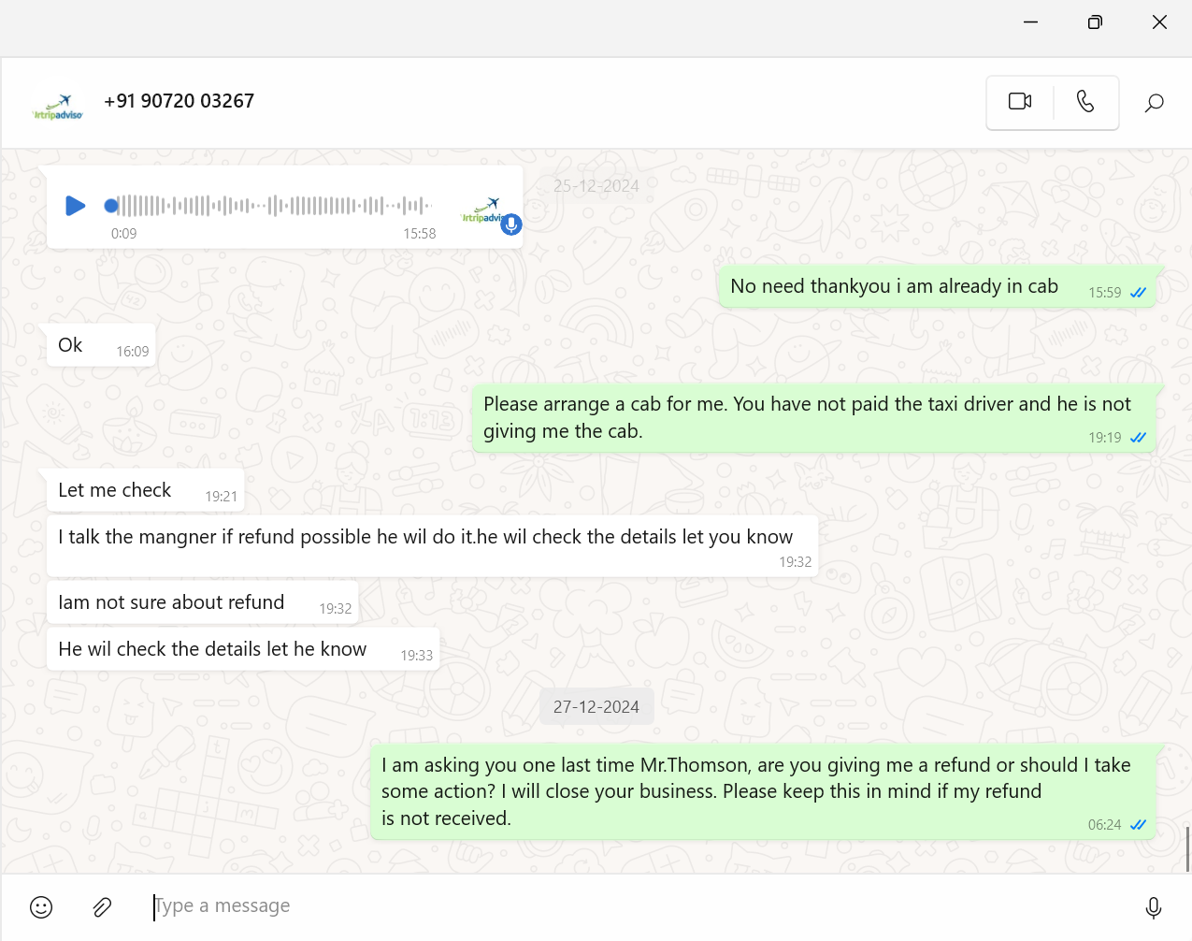The height and width of the screenshot is (941, 1192).
Task: Click the voice message sender avatar
Action: tap(484, 210)
